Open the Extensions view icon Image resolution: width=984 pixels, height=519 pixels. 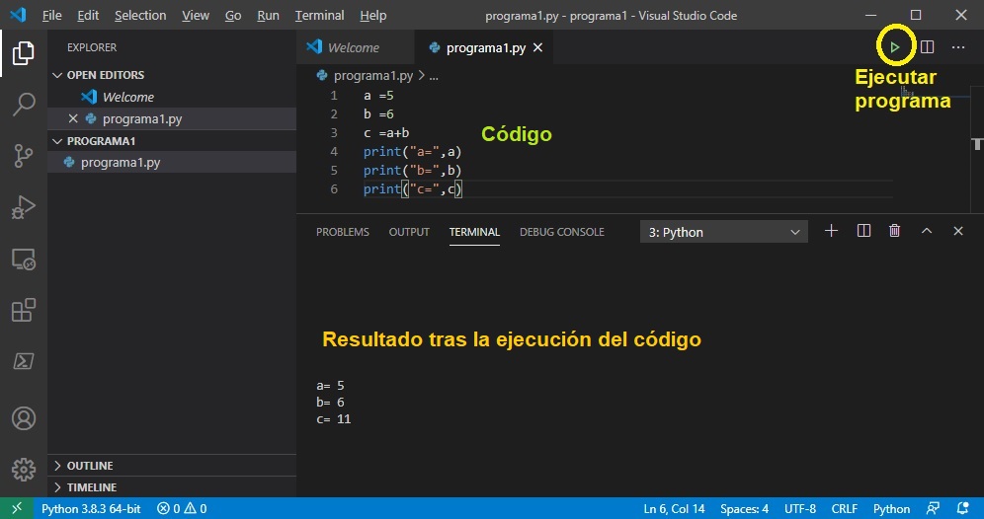[x=24, y=312]
